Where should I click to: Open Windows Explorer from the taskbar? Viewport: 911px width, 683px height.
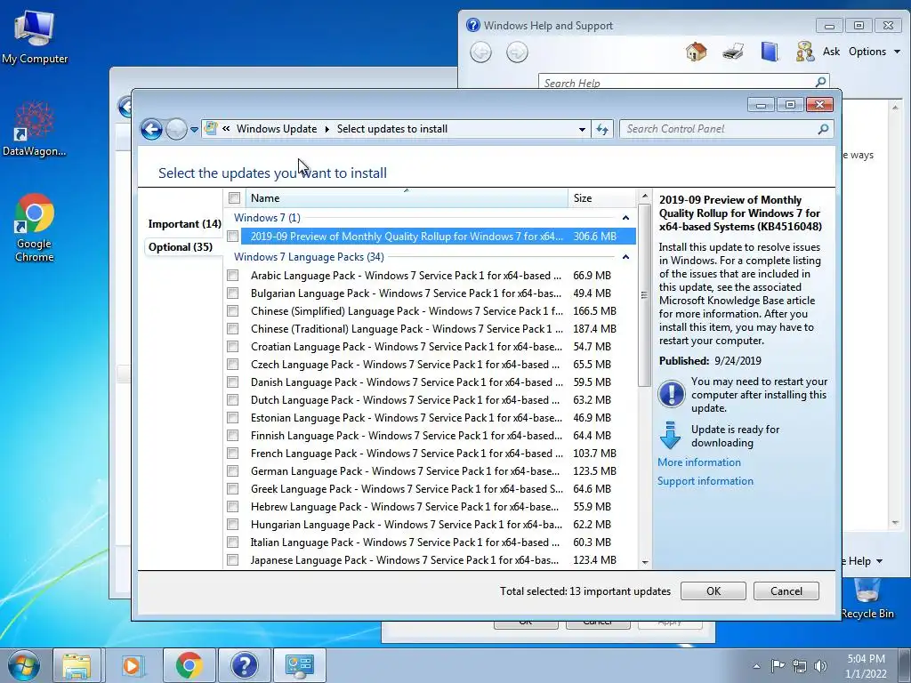pos(77,665)
